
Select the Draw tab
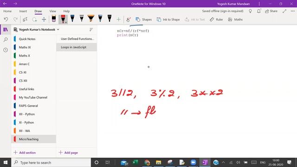click(38, 11)
